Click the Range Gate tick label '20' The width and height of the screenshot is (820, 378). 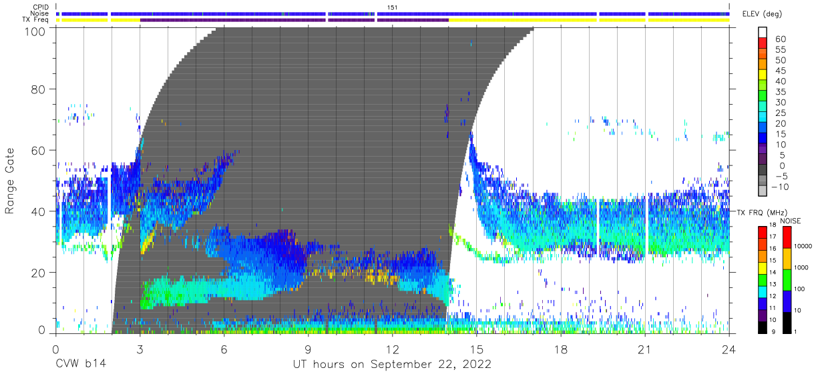pos(39,273)
